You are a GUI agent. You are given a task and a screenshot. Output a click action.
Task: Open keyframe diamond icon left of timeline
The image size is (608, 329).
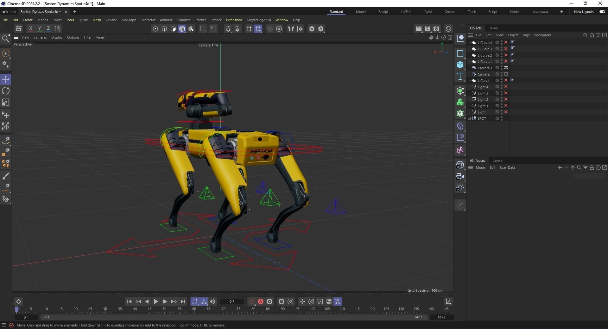click(x=19, y=302)
